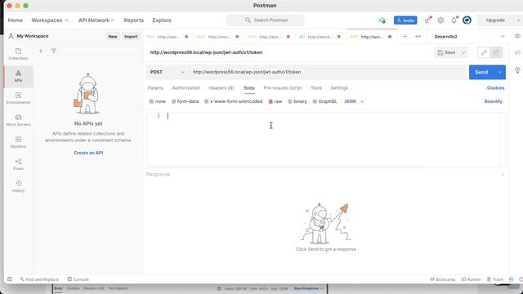The image size is (523, 294).
Task: Click the lightbulb info icon
Action: click(x=517, y=70)
